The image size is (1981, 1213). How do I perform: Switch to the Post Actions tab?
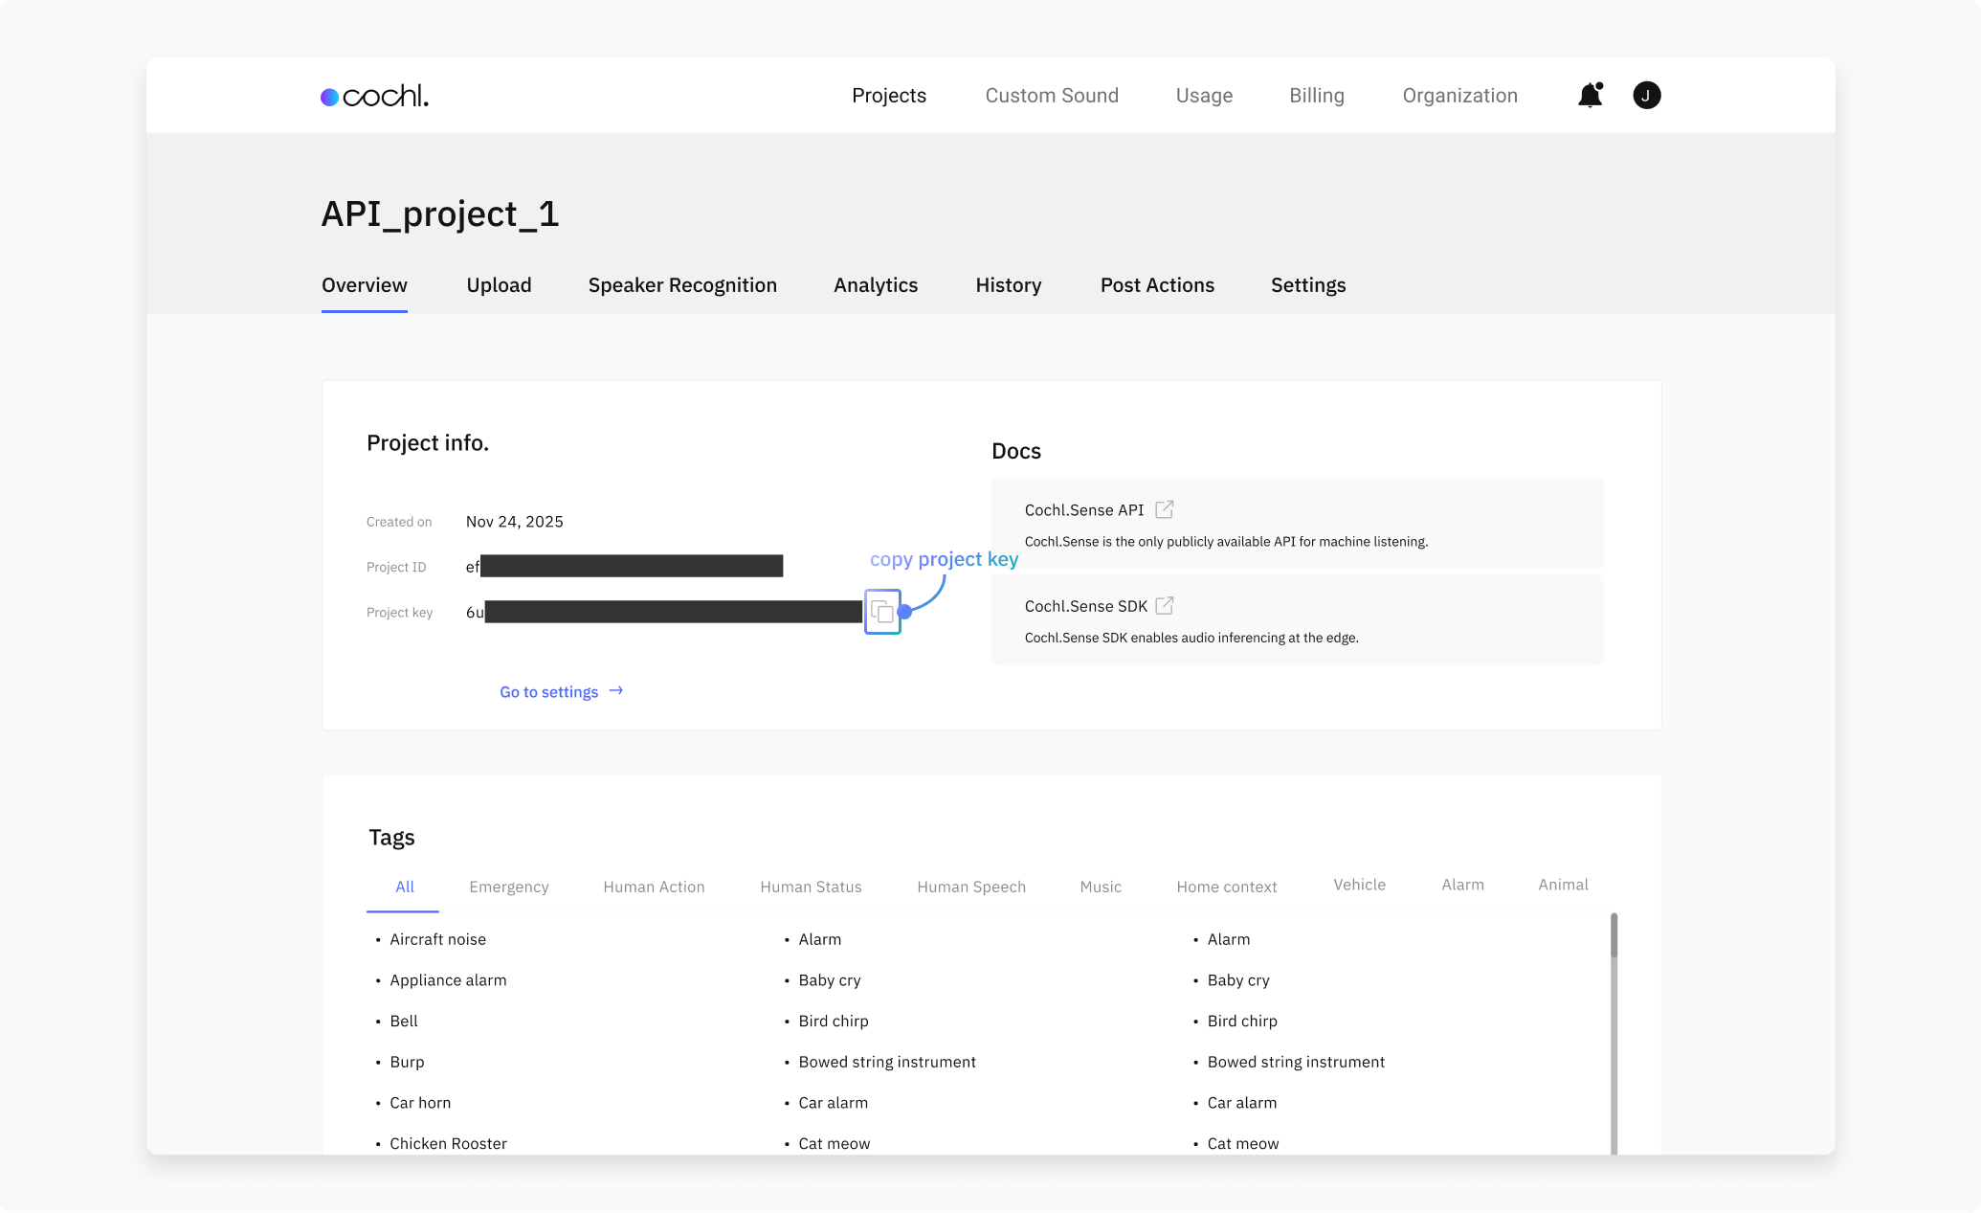tap(1157, 285)
